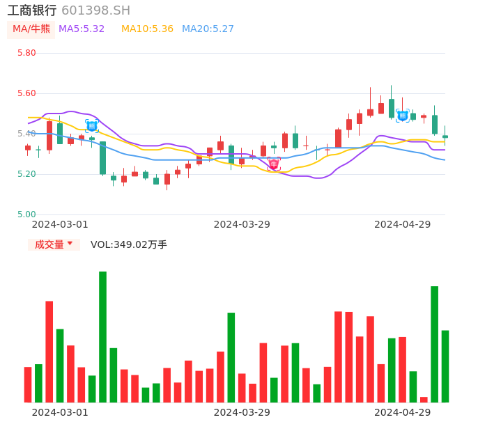Toggle the MA20 moving average line
The image size is (478, 422).
click(x=208, y=29)
